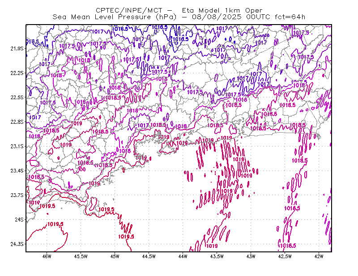Click the 22.8S latitude axis label
Viewport: 358px width, 276px height.
pyautogui.click(x=17, y=122)
